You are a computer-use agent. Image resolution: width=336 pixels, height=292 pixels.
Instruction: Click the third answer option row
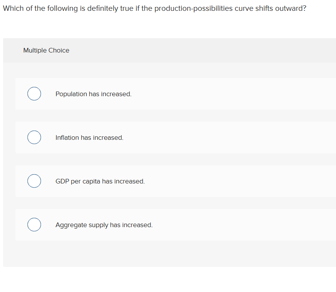(176, 181)
